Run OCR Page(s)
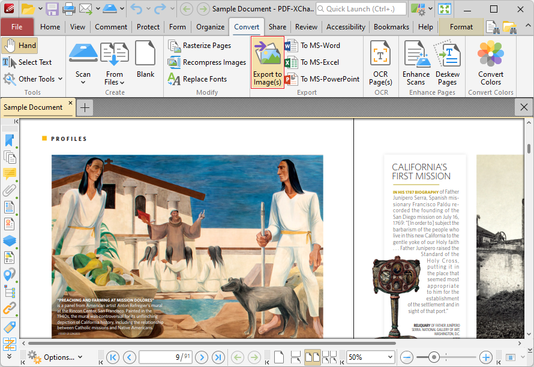Image resolution: width=534 pixels, height=367 pixels. pyautogui.click(x=380, y=63)
